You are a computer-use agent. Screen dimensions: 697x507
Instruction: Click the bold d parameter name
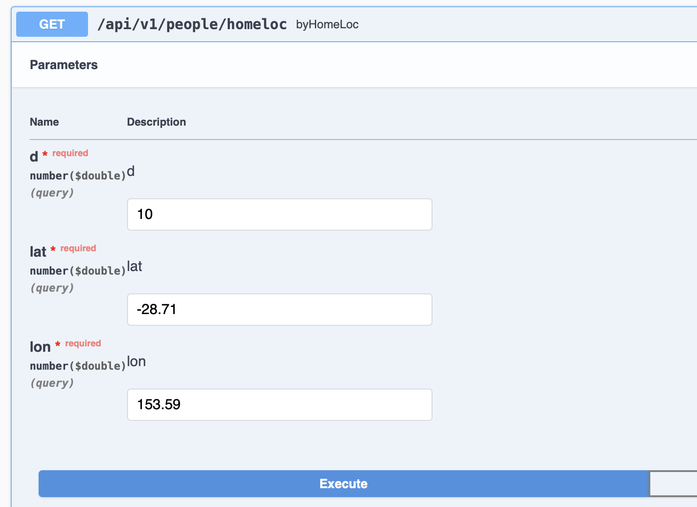pyautogui.click(x=34, y=157)
